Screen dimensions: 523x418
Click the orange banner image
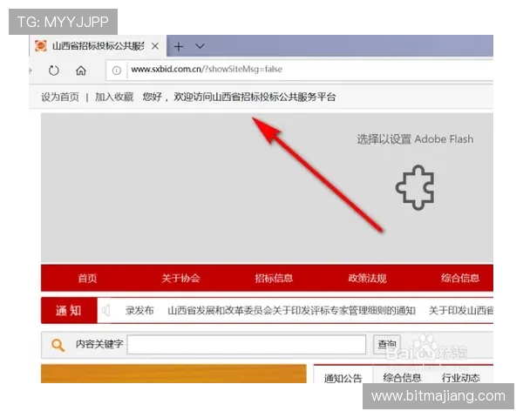coord(173,374)
